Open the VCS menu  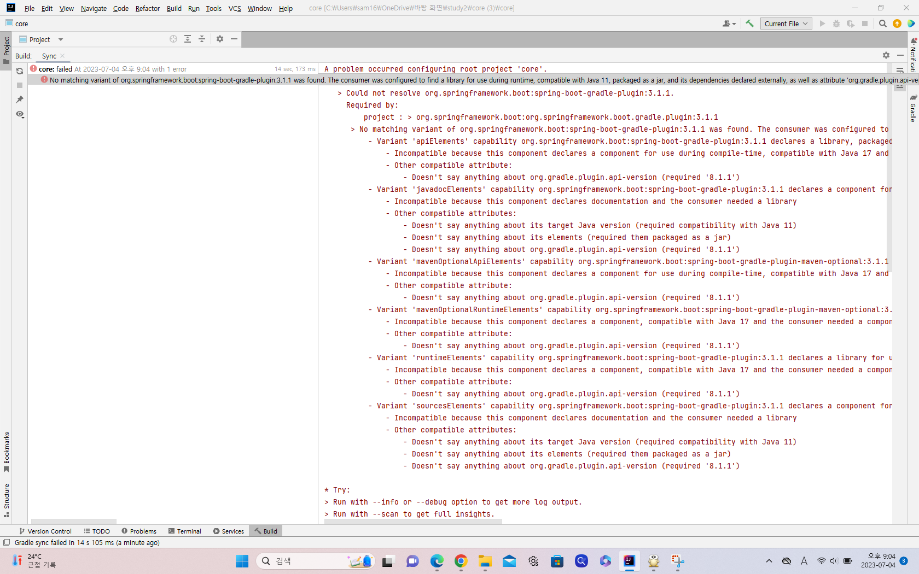point(235,8)
